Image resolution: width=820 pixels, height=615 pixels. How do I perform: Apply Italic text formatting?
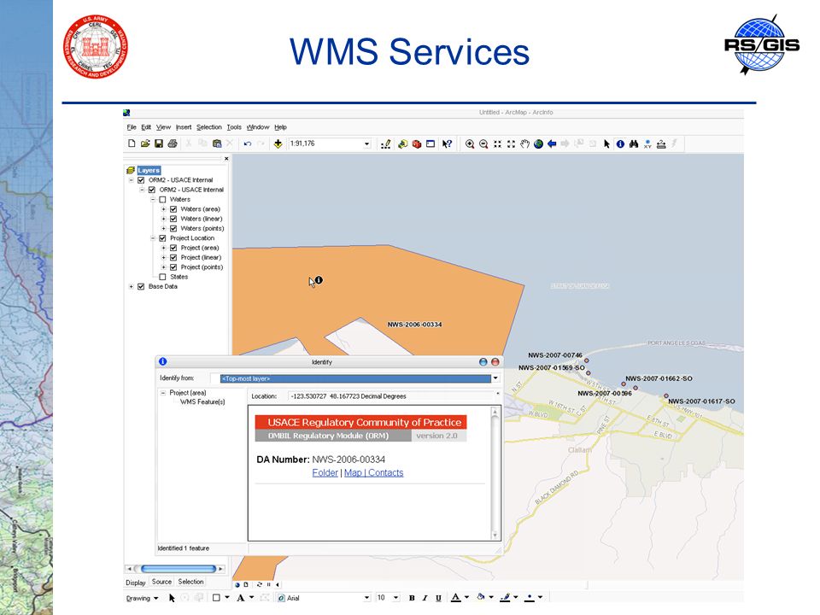point(425,598)
